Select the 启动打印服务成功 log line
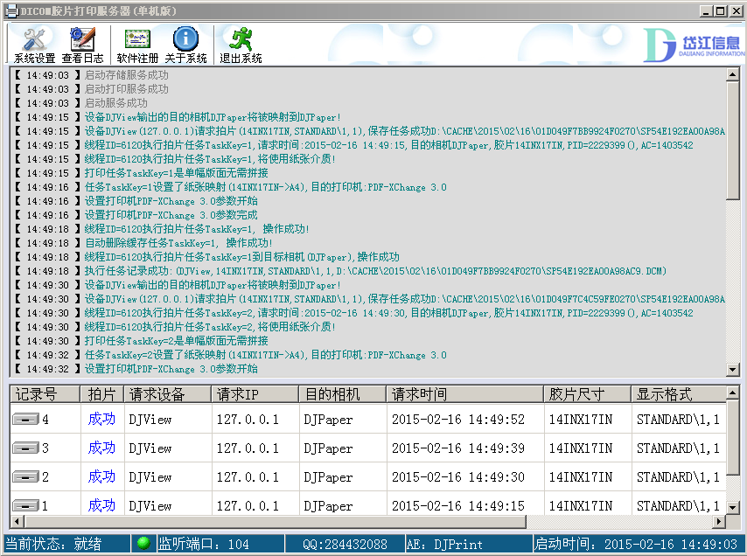 pyautogui.click(x=126, y=89)
